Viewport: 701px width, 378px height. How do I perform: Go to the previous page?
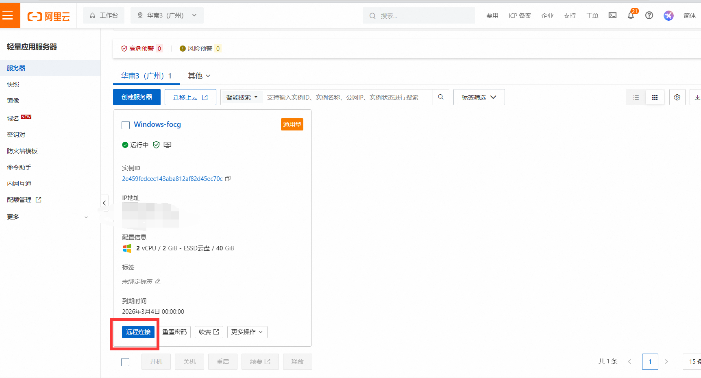point(629,361)
